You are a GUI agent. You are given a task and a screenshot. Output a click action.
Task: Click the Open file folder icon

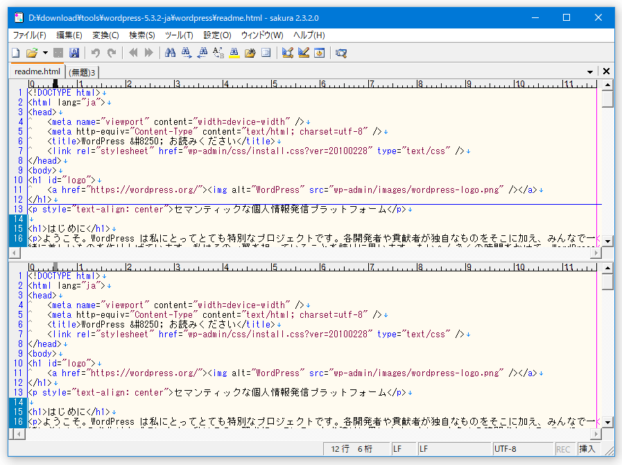32,53
